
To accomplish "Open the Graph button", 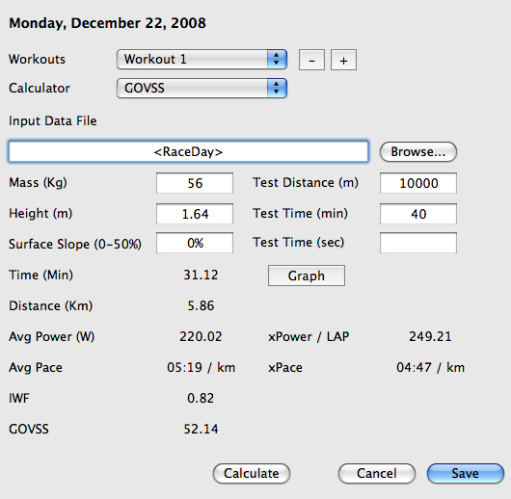I will (307, 276).
